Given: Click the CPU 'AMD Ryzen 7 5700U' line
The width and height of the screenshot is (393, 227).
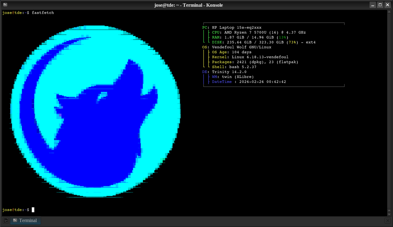Looking at the screenshot, I should pos(259,33).
